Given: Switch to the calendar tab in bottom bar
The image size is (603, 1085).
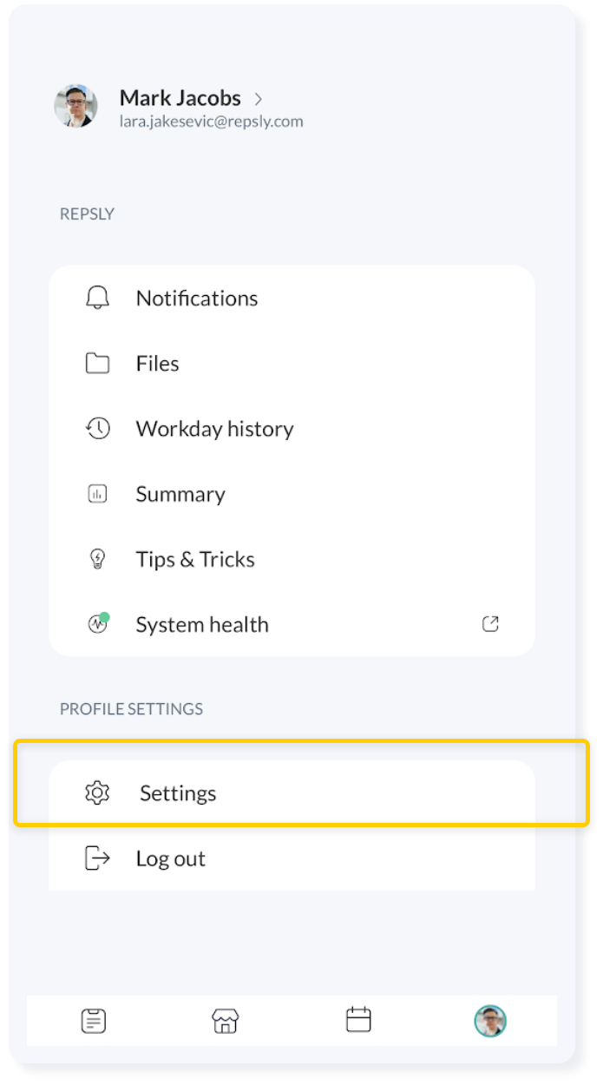Looking at the screenshot, I should pos(358,1019).
